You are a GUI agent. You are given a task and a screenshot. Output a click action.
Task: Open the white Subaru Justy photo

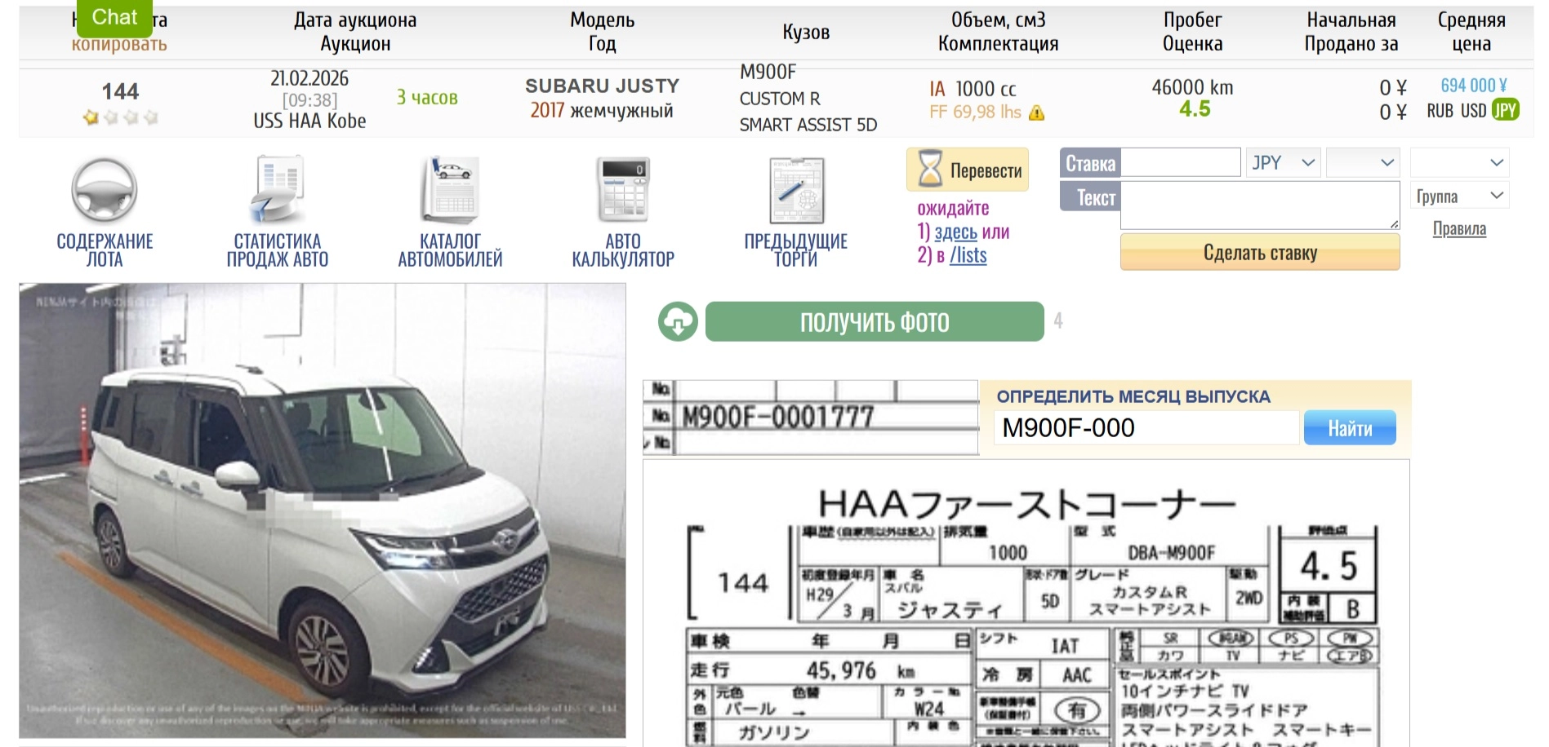[323, 510]
